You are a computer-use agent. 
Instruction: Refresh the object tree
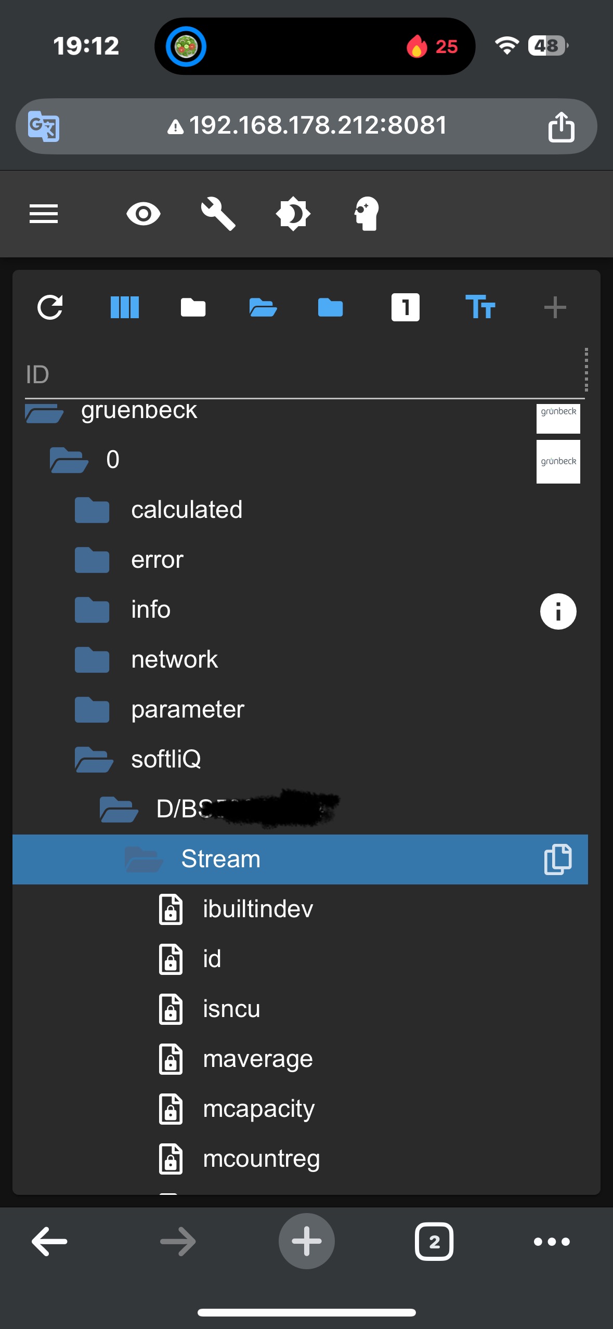pyautogui.click(x=50, y=307)
